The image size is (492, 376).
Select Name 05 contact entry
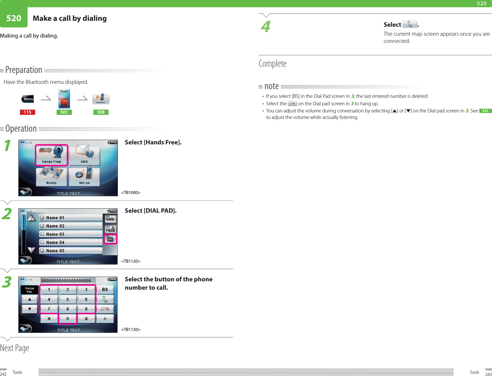tap(71, 251)
